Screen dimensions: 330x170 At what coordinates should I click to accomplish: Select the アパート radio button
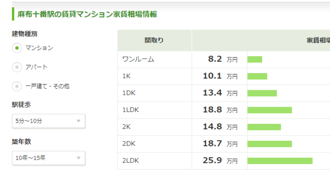[16, 67]
